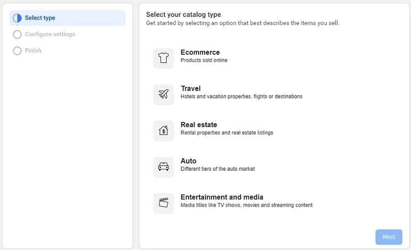Viewport: 411px width, 250px height.
Task: Go to the Configure settings step label
Action: click(50, 35)
